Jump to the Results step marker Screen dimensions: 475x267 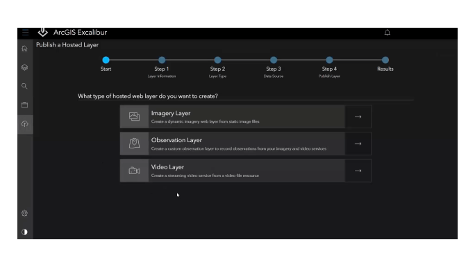point(385,60)
